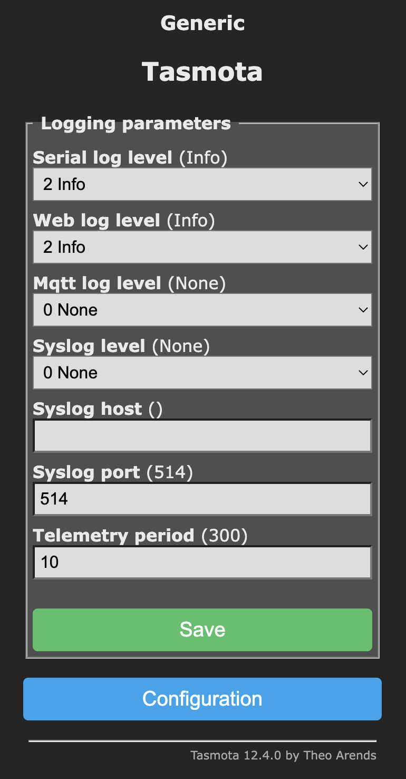This screenshot has width=406, height=779.
Task: Click the Telemetry period field
Action: click(x=202, y=562)
